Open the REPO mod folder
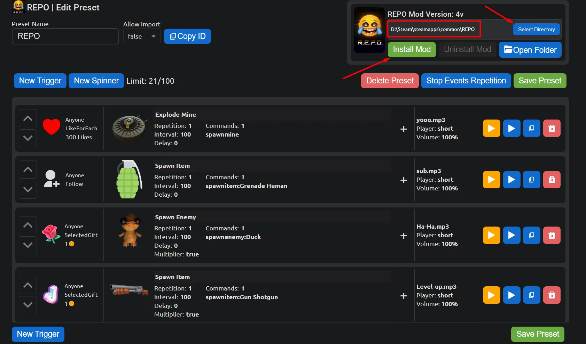Viewport: 586px width, 344px height. point(530,50)
